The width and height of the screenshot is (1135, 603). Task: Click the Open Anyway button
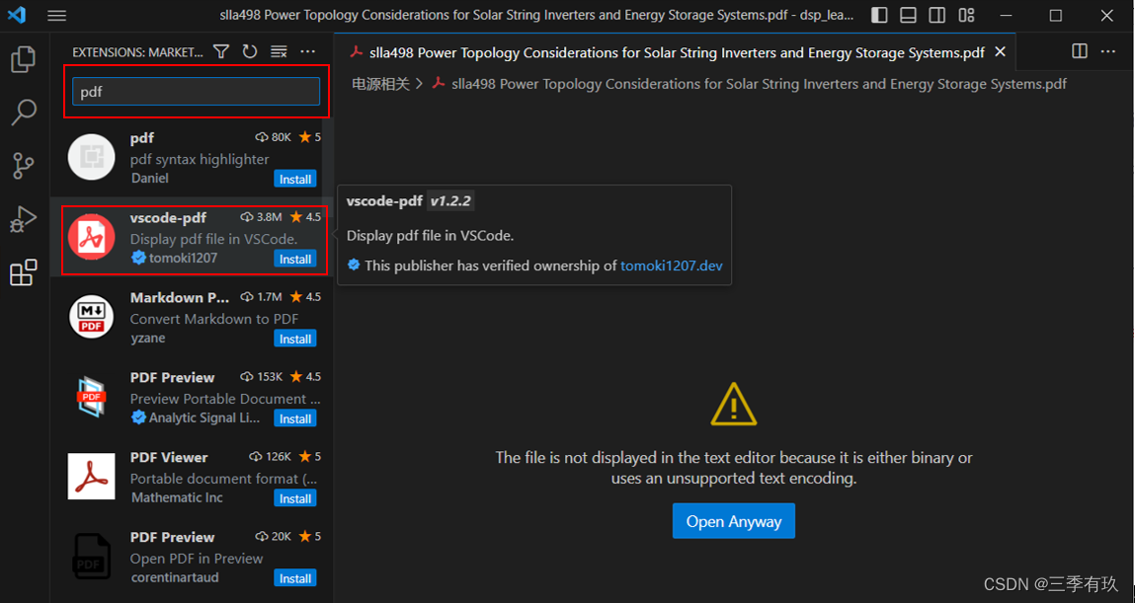coord(733,520)
